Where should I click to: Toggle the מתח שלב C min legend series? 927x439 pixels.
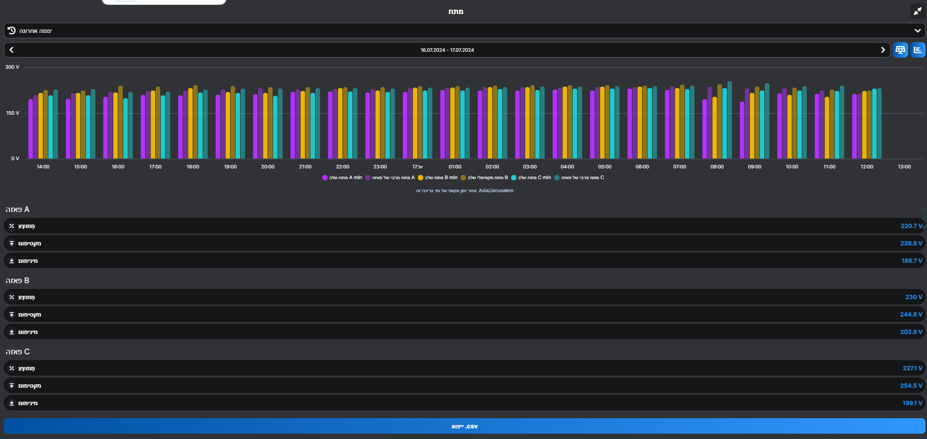pyautogui.click(x=531, y=178)
